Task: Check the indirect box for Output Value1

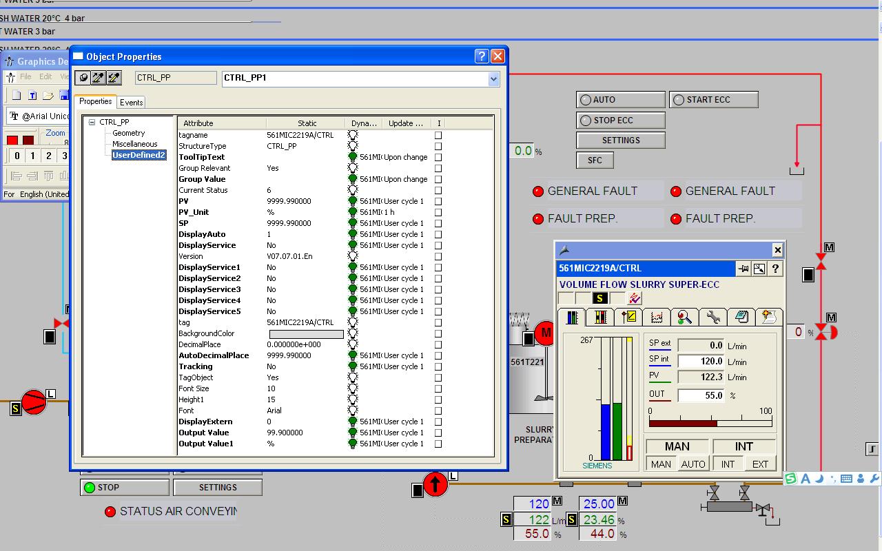Action: (x=438, y=444)
